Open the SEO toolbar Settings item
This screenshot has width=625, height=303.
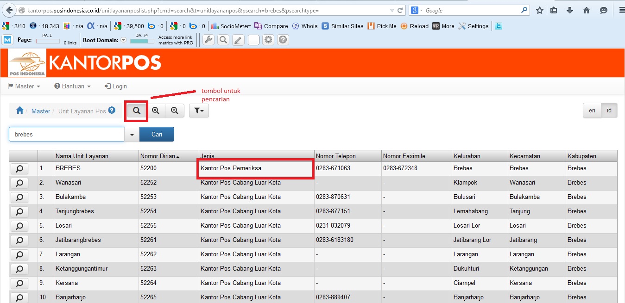click(x=473, y=26)
